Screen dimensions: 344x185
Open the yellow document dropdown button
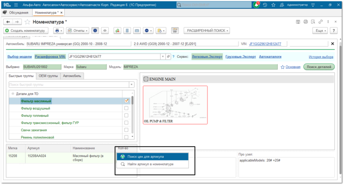[x=161, y=31]
